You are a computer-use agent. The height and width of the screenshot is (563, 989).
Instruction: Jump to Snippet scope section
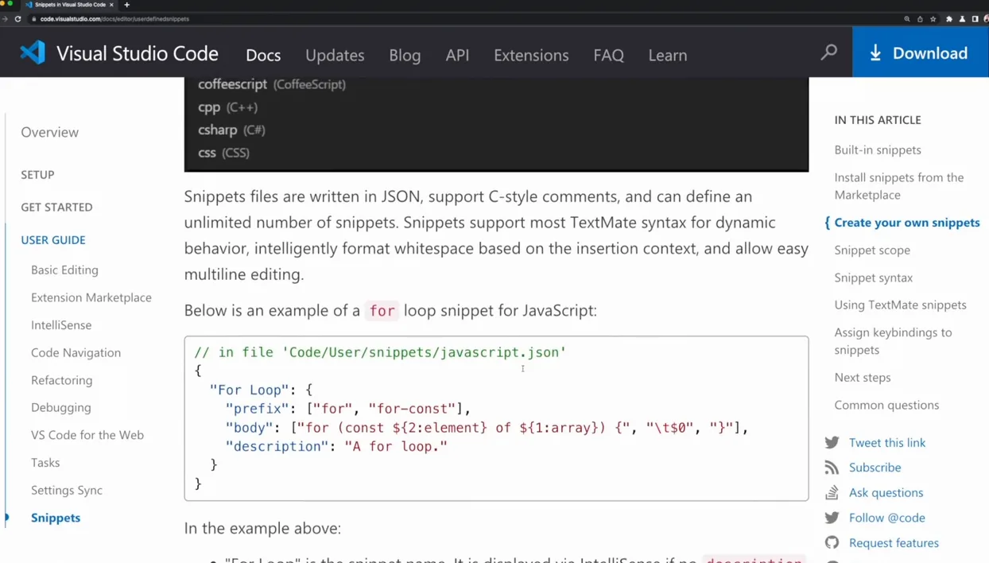click(872, 250)
